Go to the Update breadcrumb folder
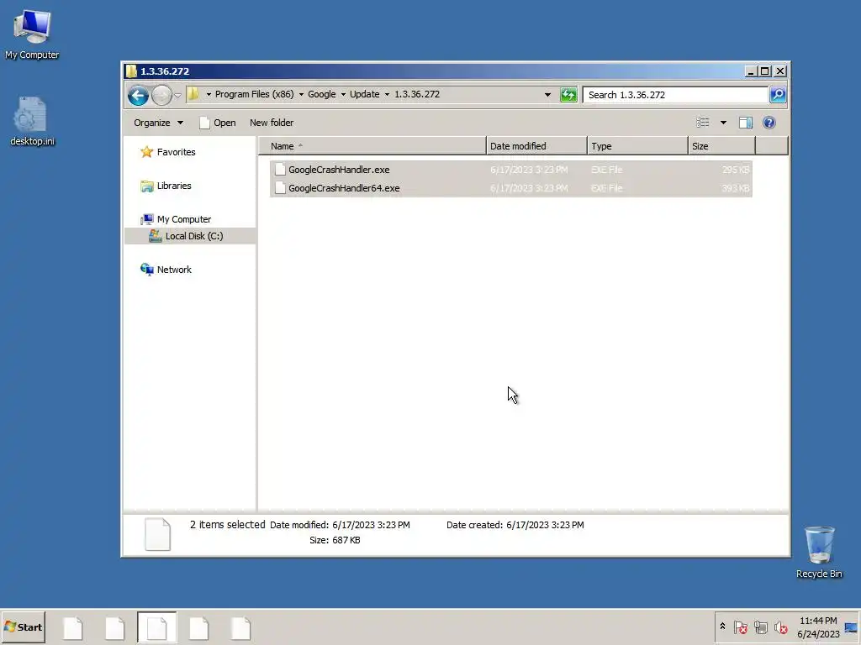This screenshot has height=645, width=861. (365, 94)
